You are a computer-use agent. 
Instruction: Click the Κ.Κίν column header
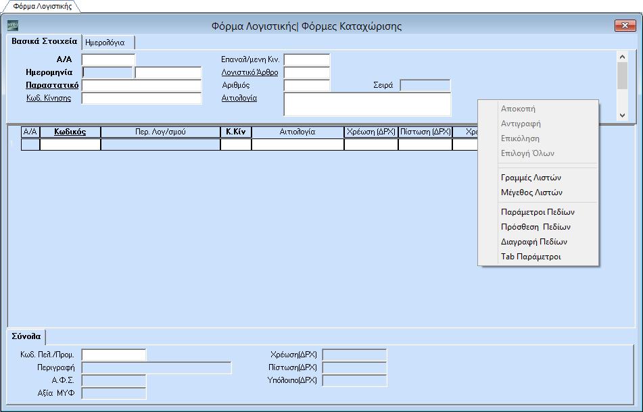[x=236, y=132]
